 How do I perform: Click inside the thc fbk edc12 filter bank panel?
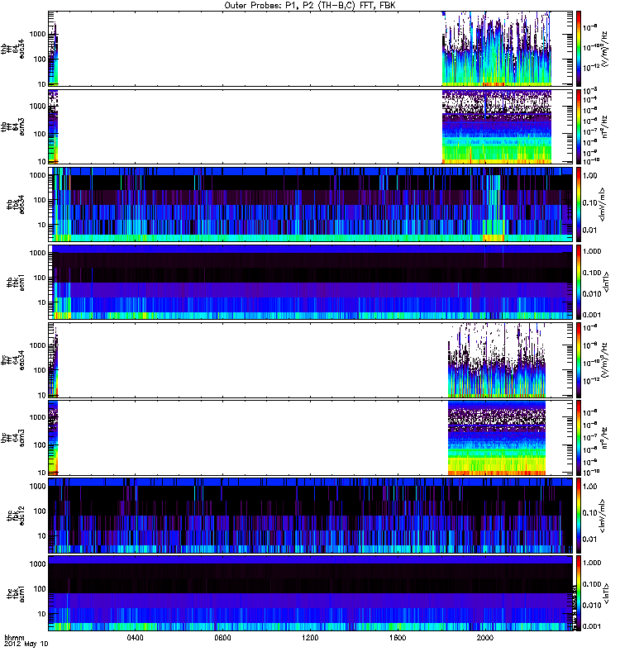[x=311, y=516]
